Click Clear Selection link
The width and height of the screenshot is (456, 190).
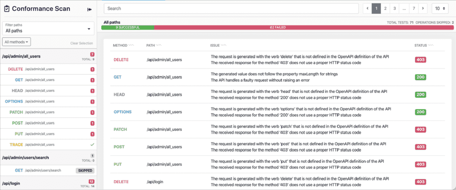coord(82,43)
